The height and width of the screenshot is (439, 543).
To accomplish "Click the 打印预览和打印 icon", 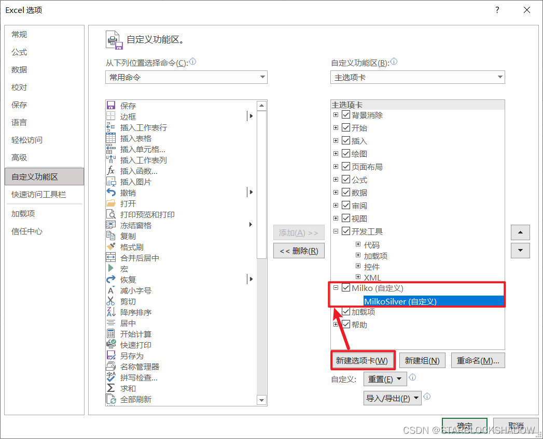I will tap(111, 214).
